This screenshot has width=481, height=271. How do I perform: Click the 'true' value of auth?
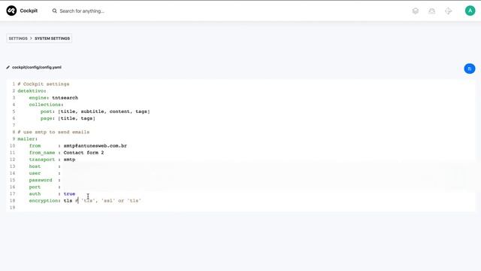tap(69, 194)
